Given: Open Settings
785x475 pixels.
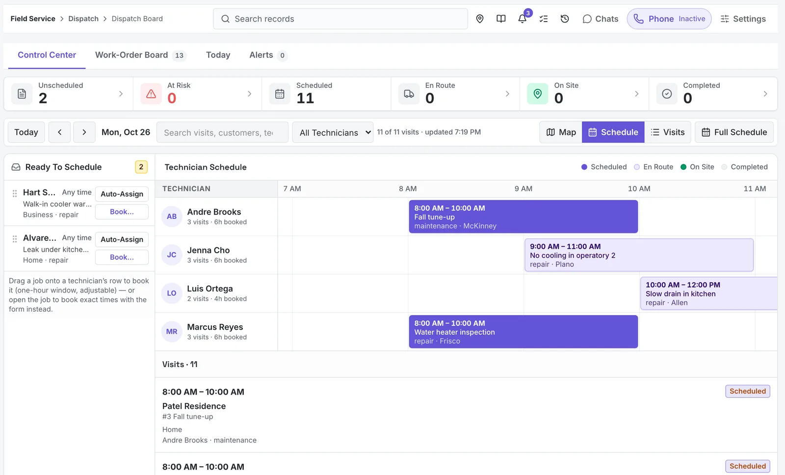Looking at the screenshot, I should point(743,19).
